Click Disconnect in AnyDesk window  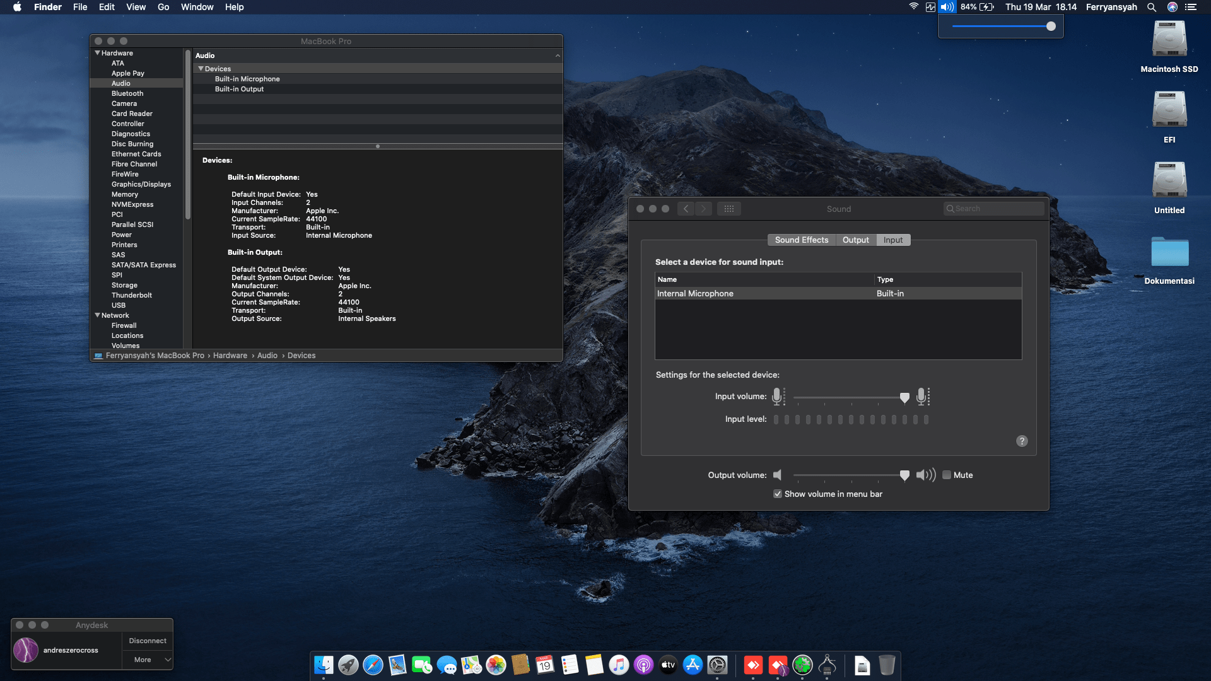click(x=148, y=641)
